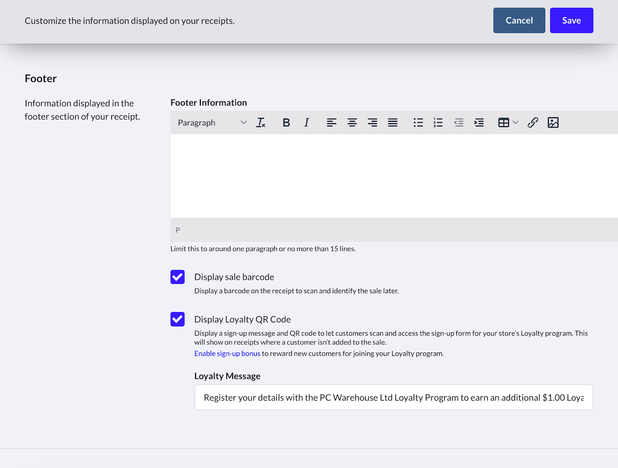Open the Paragraph style dropdown

coord(212,123)
